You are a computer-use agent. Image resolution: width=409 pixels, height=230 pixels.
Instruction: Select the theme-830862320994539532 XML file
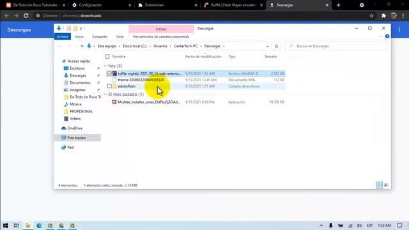click(141, 80)
